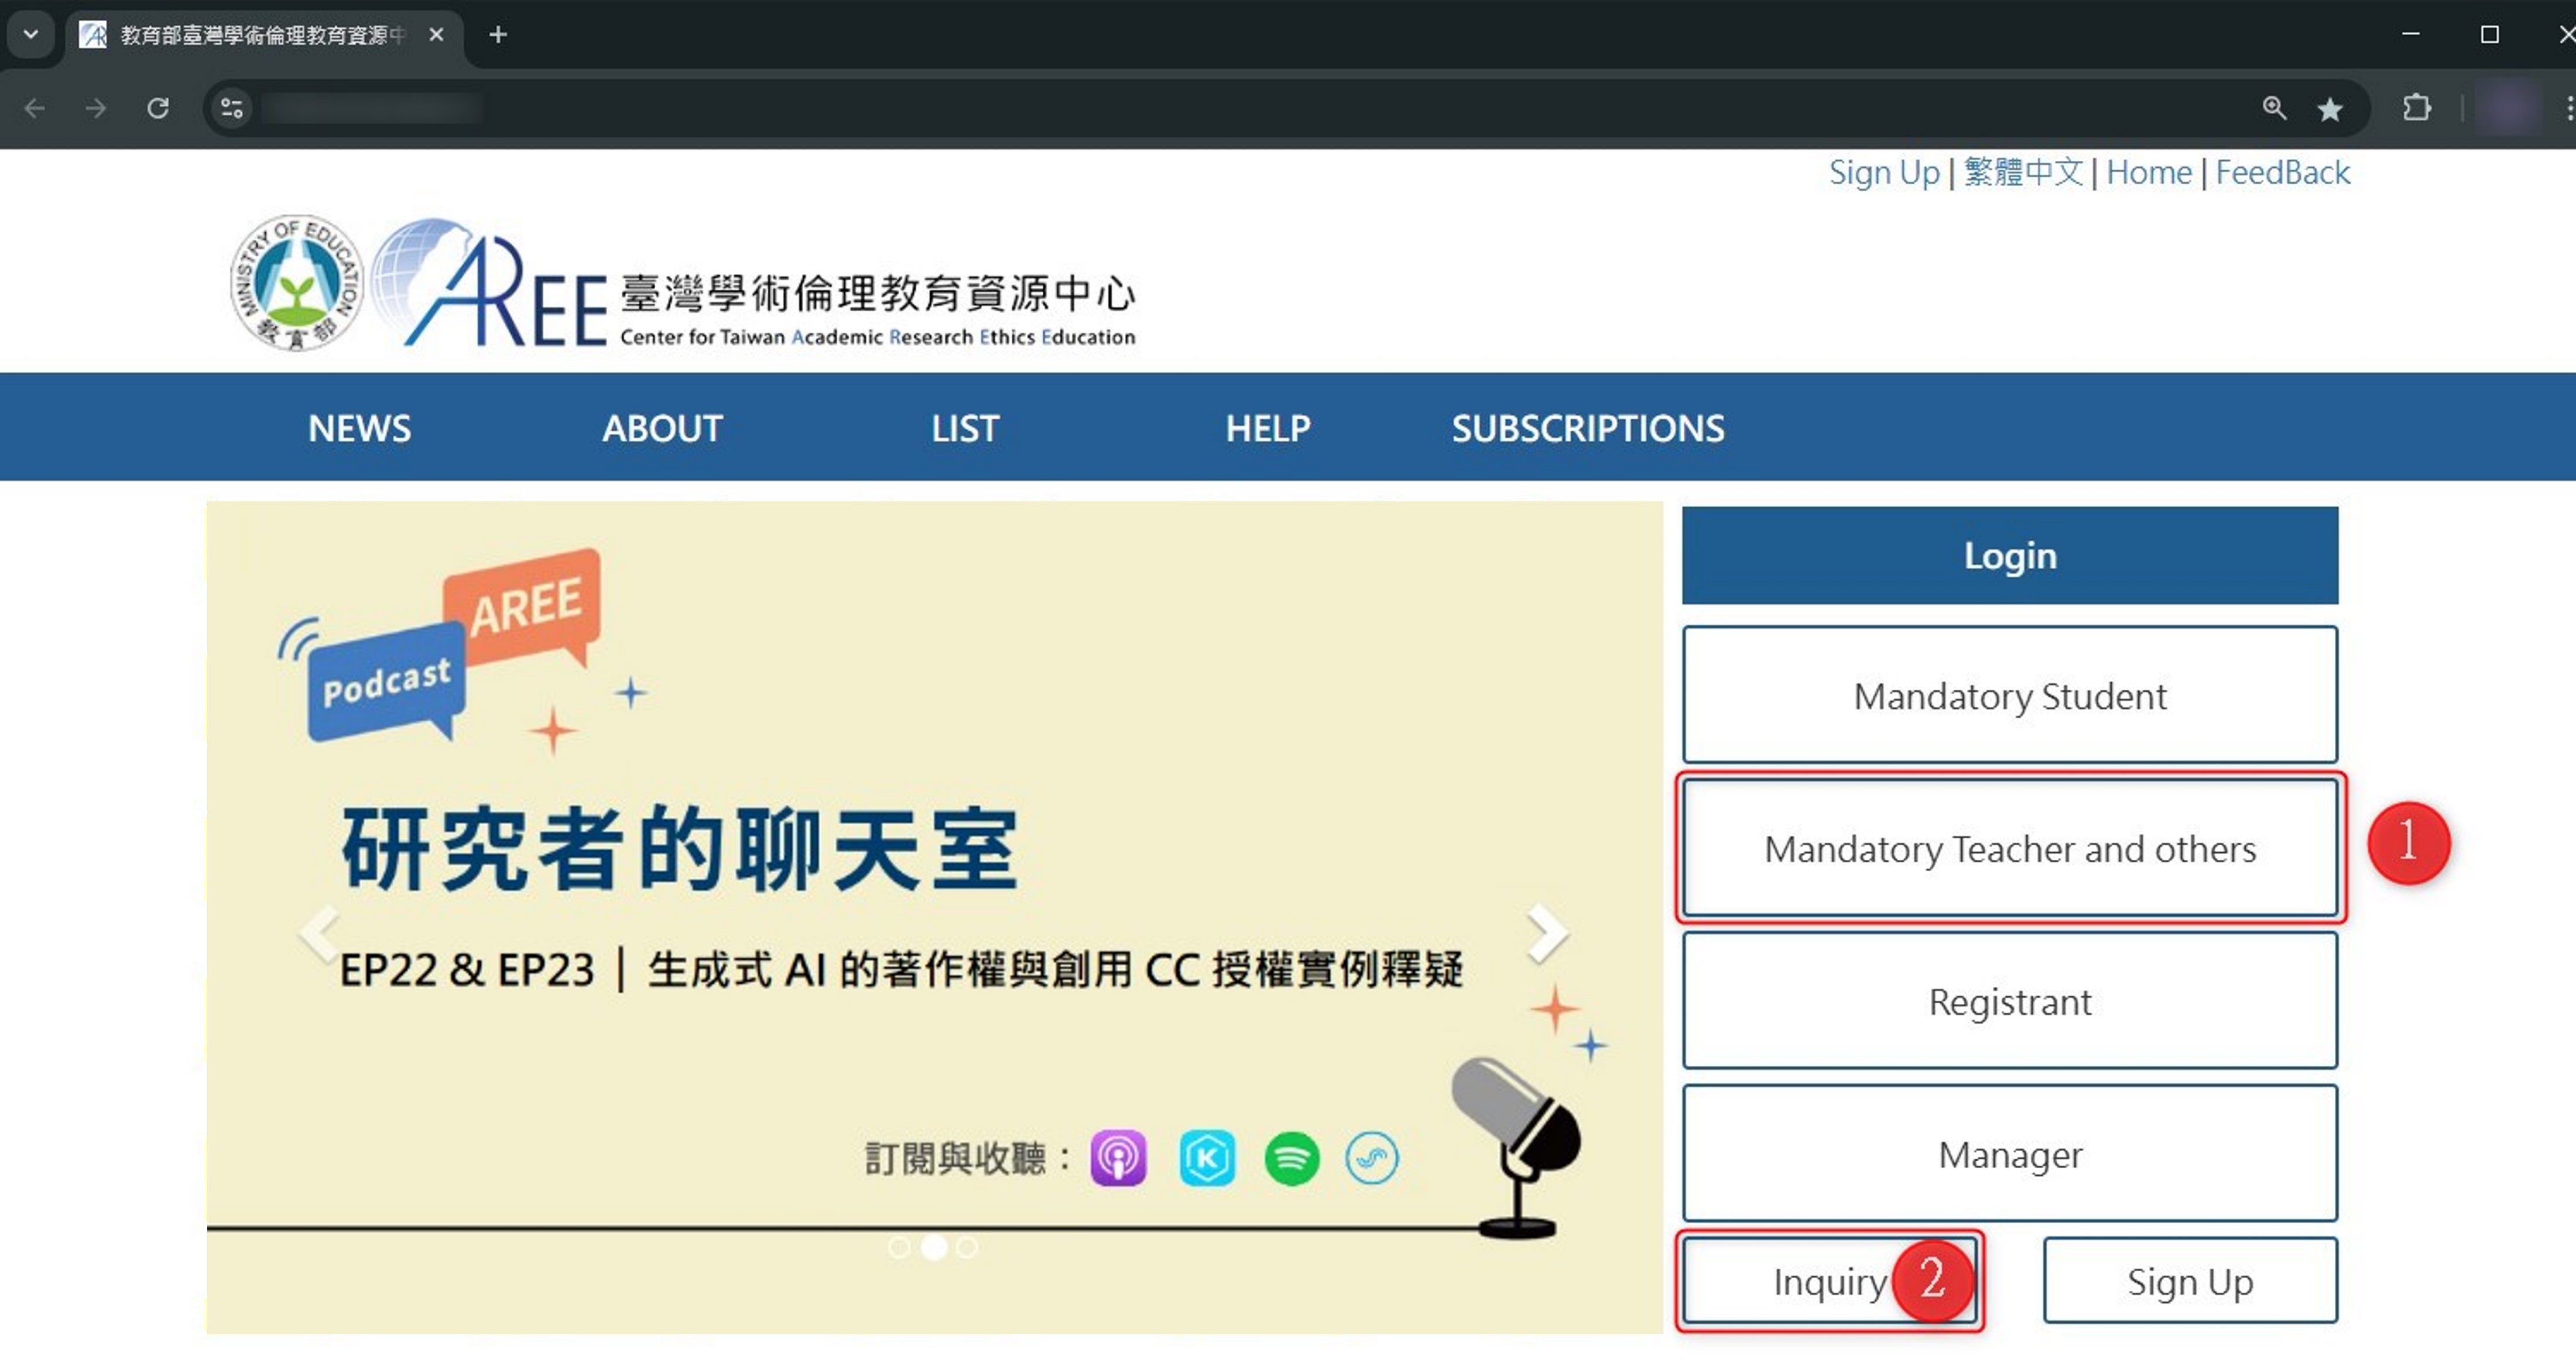Close the current browser tab
Viewport: 2576px width, 1360px height.
[x=436, y=35]
